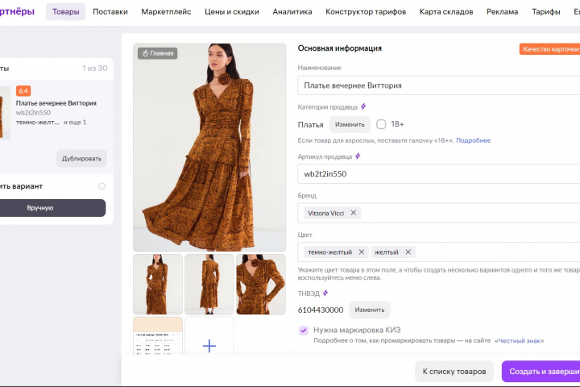Open the Аналитика menu tab

pos(292,12)
